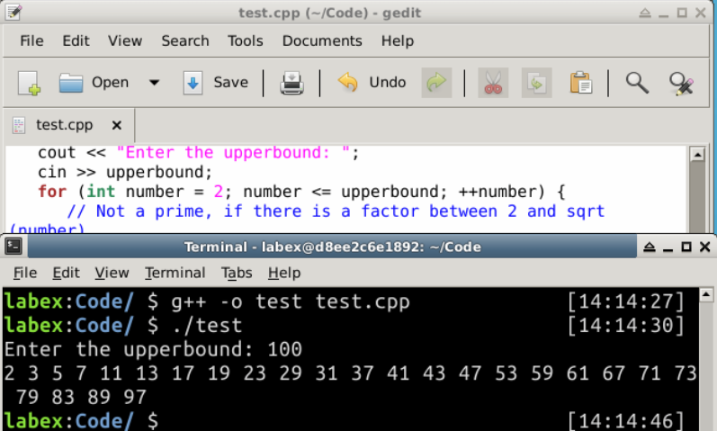Open the Documents menu in gedit

[x=321, y=40]
